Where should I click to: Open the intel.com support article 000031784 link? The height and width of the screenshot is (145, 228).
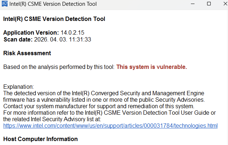click(x=110, y=126)
